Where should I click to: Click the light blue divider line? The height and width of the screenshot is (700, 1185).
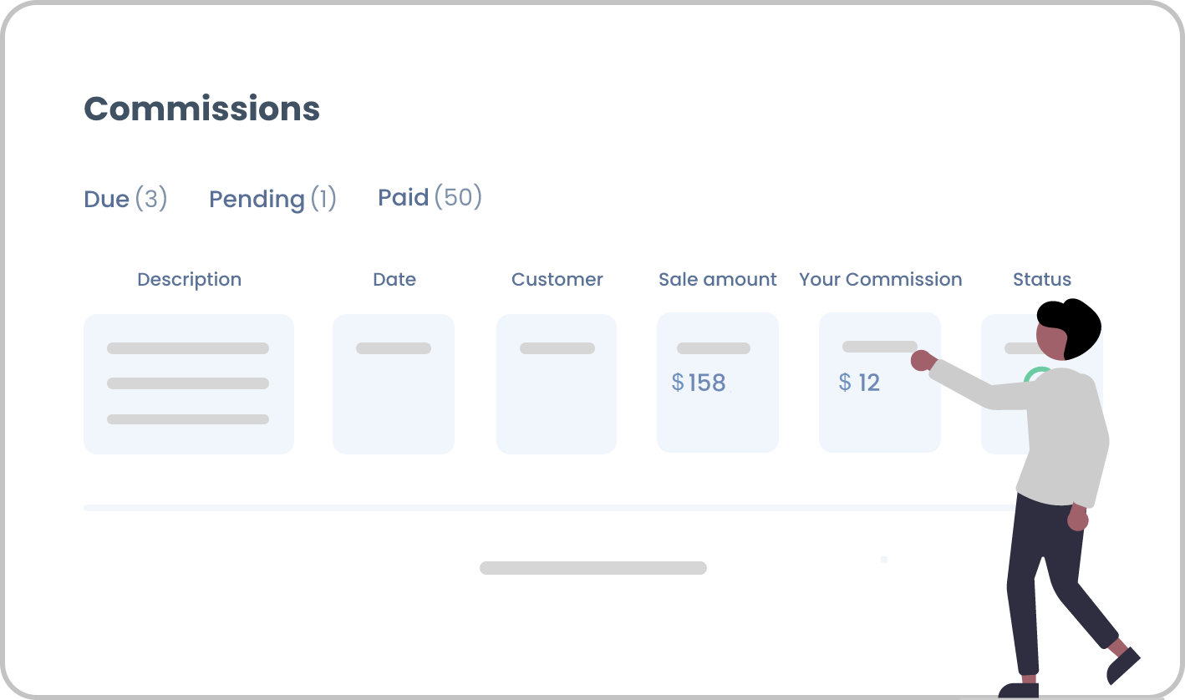tap(547, 508)
